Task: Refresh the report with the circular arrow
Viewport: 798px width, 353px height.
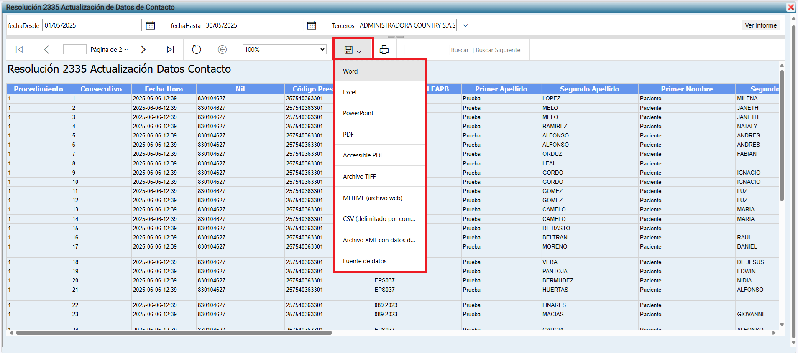Action: coord(196,50)
